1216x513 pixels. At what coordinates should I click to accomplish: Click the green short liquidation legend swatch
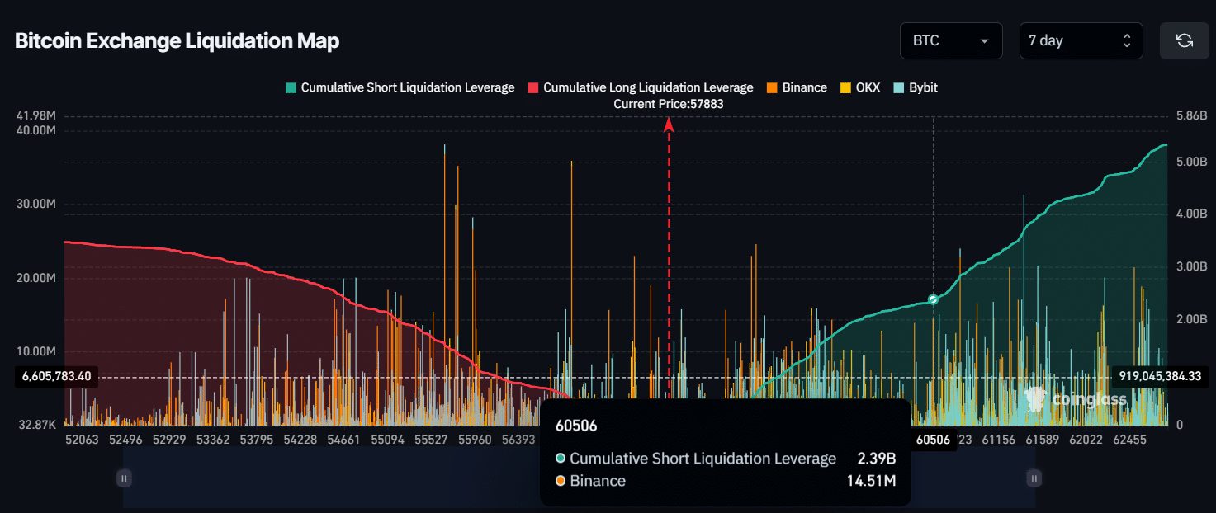[291, 87]
